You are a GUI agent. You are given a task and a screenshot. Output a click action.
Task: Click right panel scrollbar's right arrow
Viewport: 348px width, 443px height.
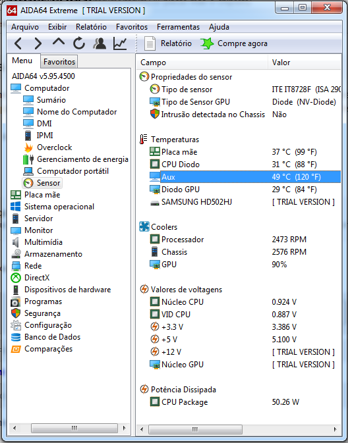pos(335,429)
